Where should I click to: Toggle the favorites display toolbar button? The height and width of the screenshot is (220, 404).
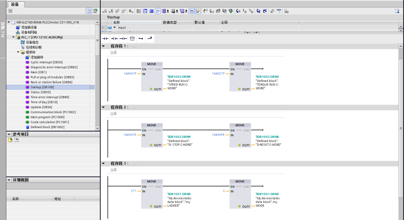[198, 11]
